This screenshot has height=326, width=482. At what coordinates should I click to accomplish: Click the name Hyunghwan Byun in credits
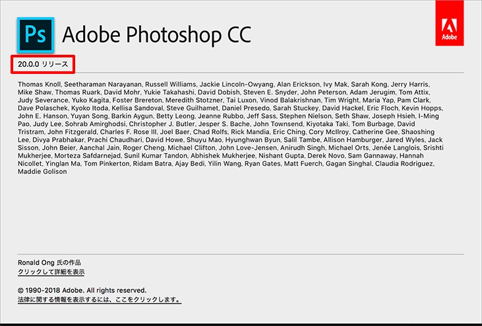click(253, 140)
